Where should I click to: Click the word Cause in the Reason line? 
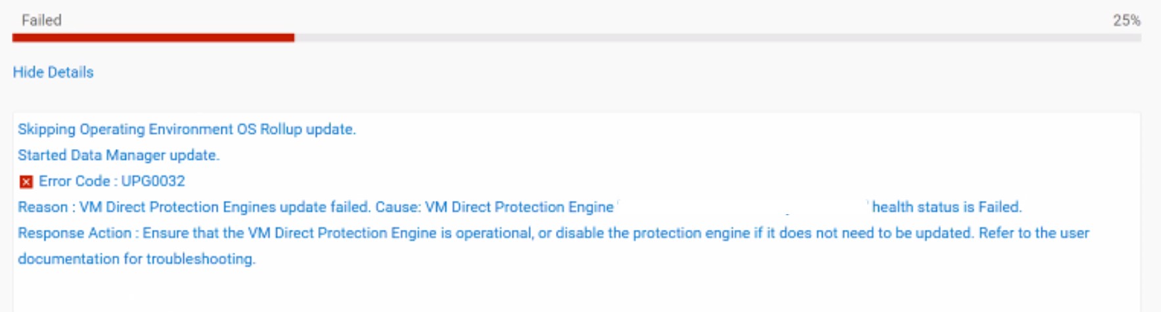399,208
